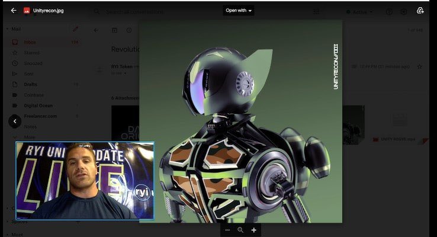Click the UNITY ROGVE attachment thumbnail

(x=399, y=125)
